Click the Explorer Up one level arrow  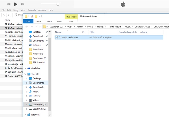(x=40, y=27)
